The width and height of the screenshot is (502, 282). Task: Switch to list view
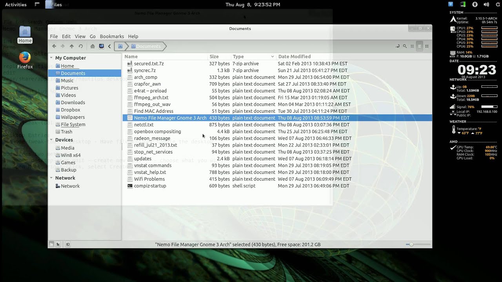coord(420,46)
